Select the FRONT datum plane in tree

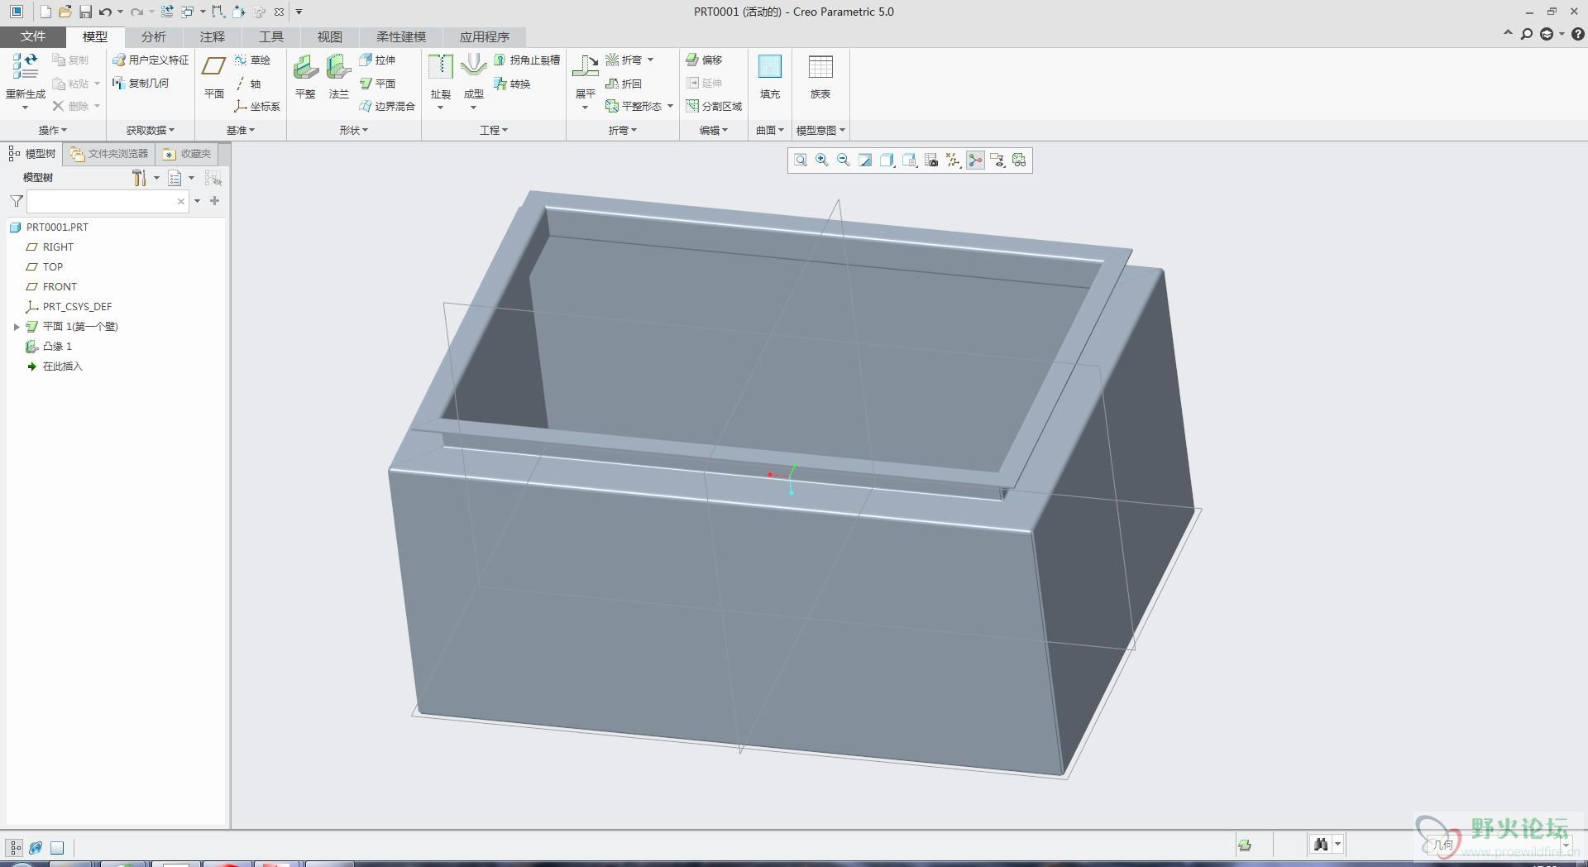click(51, 287)
